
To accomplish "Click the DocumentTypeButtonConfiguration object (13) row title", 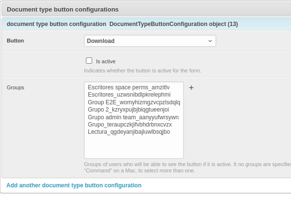I will coord(173,24).
